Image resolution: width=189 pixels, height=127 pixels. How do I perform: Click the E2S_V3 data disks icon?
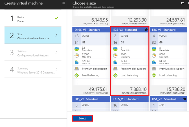tap(115, 49)
